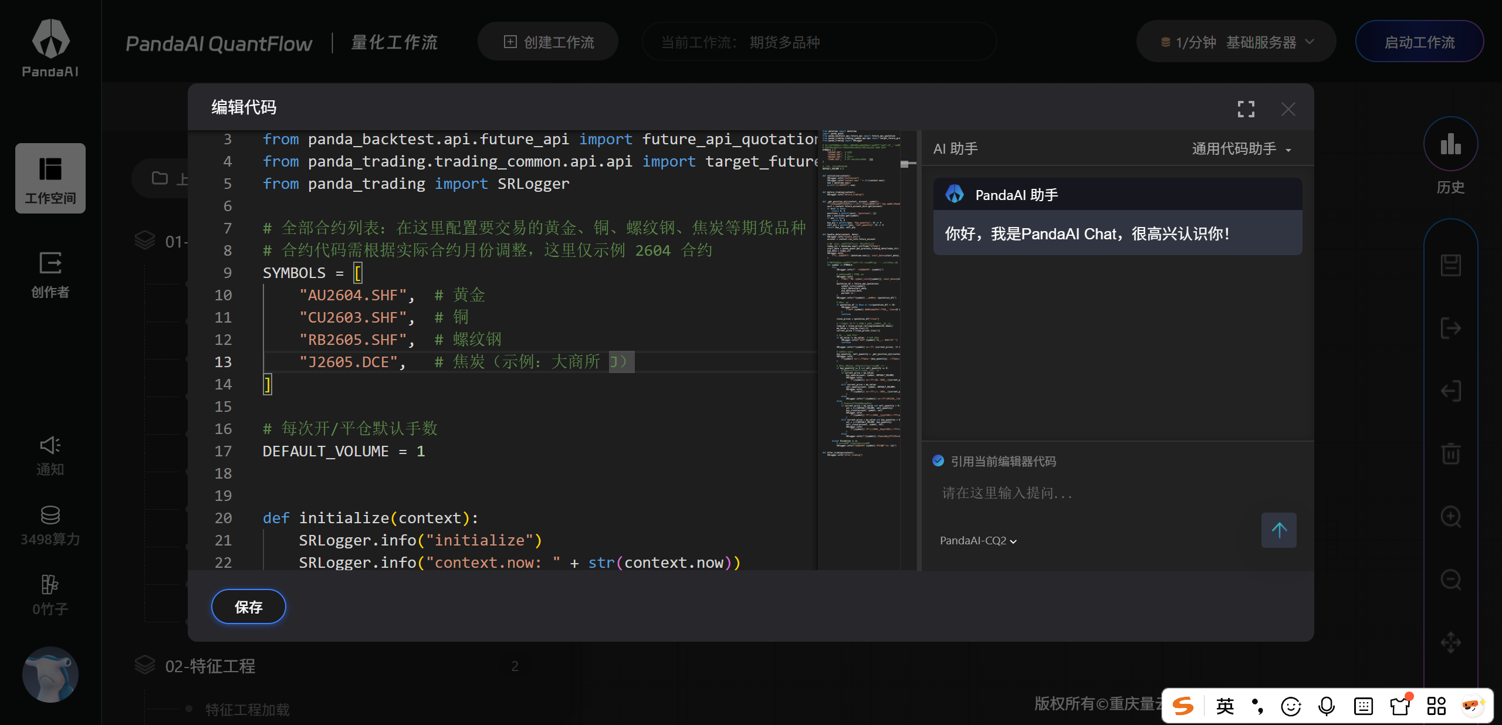The width and height of the screenshot is (1502, 725).
Task: Close the 编辑代码 dialog
Action: coord(1288,109)
